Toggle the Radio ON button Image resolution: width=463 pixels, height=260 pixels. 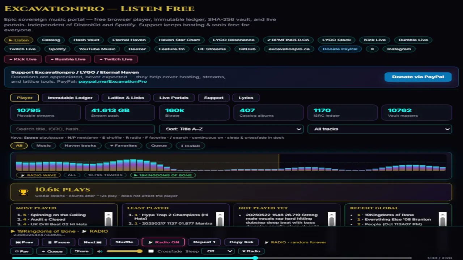click(x=163, y=242)
